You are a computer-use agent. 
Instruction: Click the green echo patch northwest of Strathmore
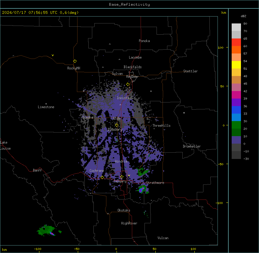point(142,172)
